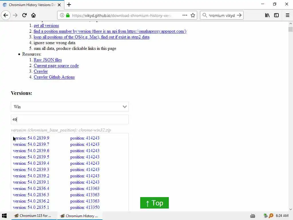Click the green secure padlock icon
This screenshot has height=220, width=293.
[x=68, y=15]
